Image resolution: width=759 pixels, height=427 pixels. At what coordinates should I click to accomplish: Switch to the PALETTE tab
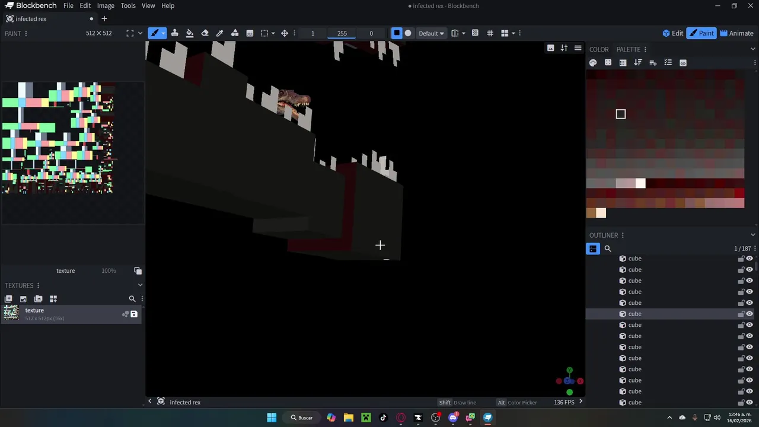pos(628,49)
